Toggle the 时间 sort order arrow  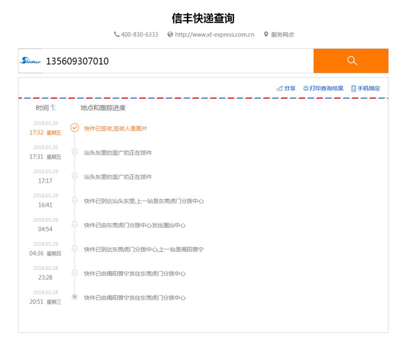pyautogui.click(x=53, y=108)
